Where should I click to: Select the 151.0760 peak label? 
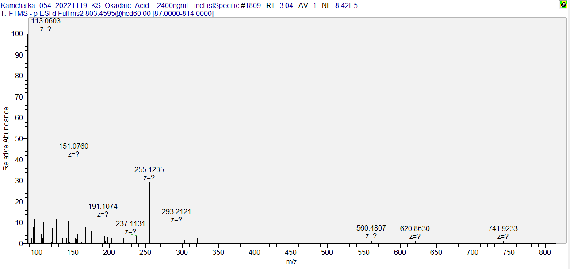tap(74, 146)
